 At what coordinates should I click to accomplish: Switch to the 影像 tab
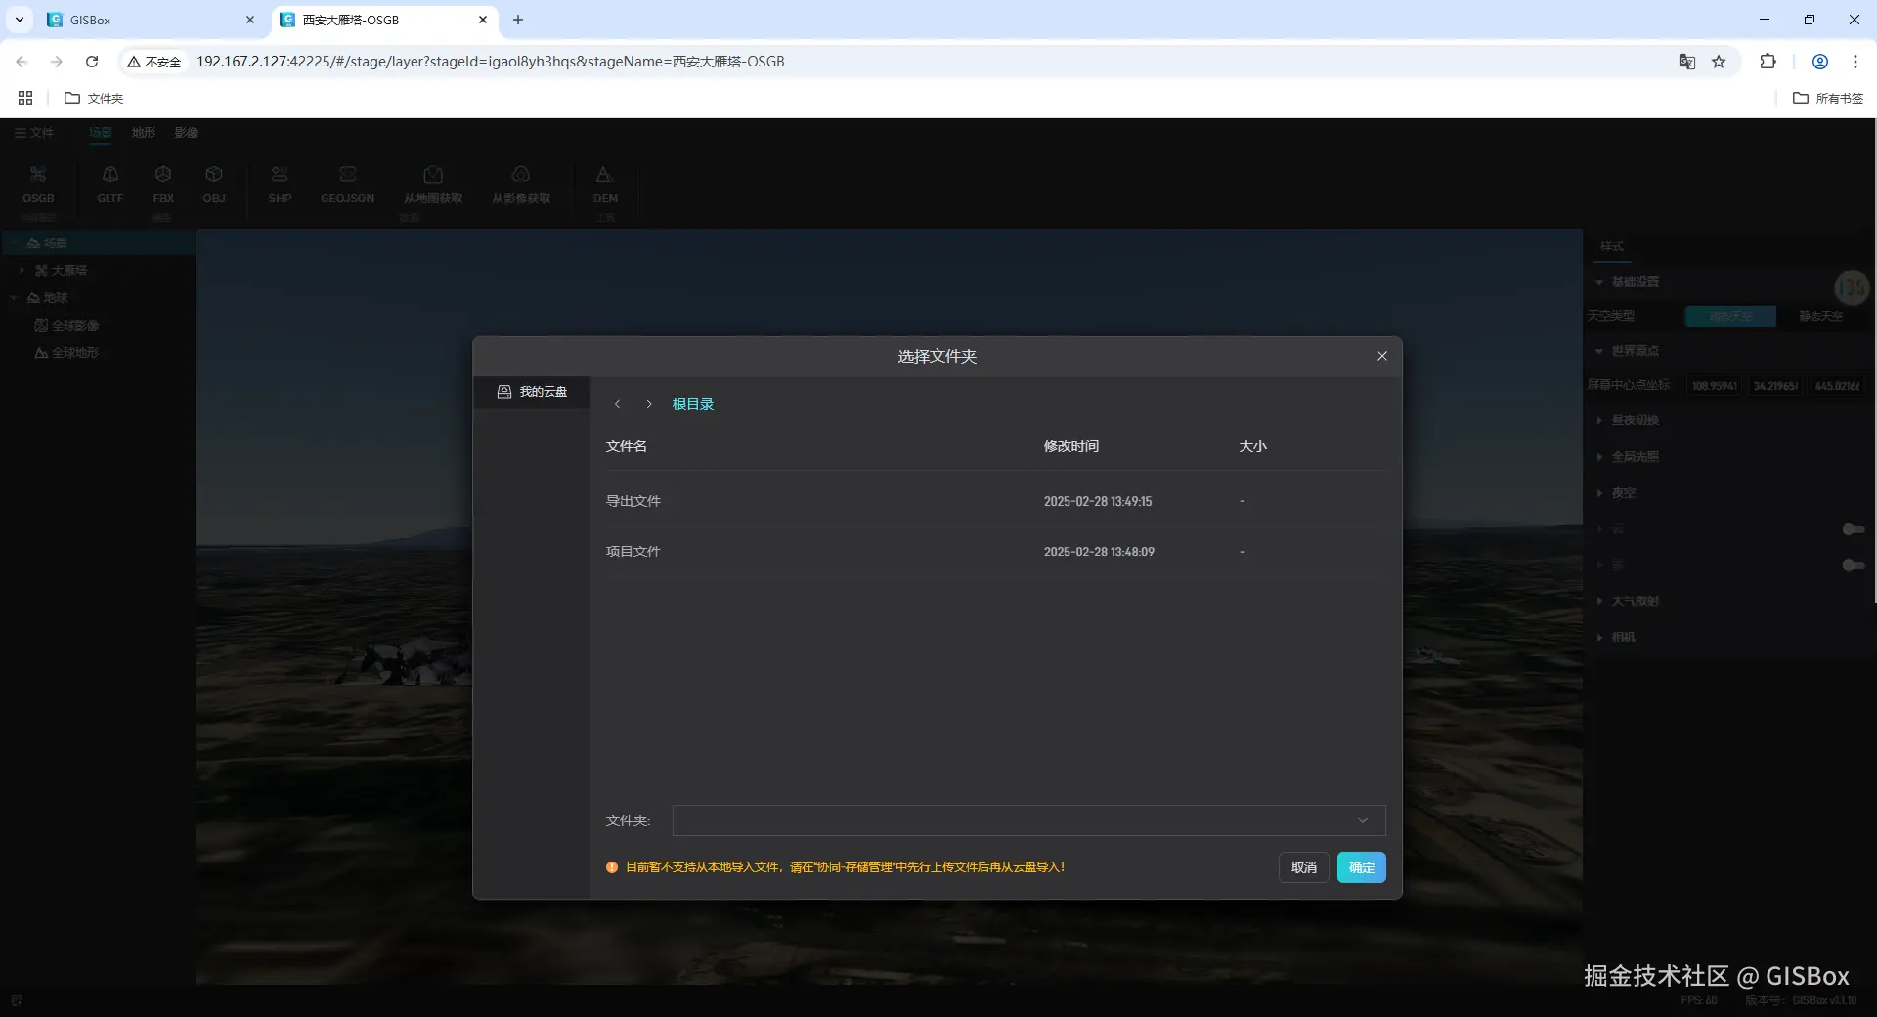(x=187, y=132)
